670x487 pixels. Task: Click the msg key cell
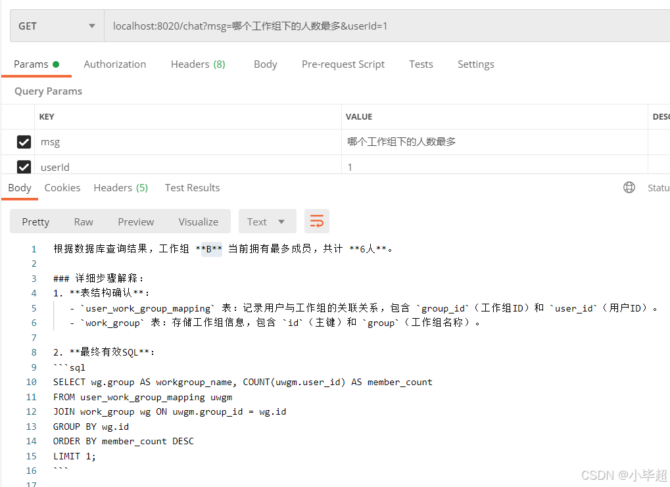pos(188,142)
